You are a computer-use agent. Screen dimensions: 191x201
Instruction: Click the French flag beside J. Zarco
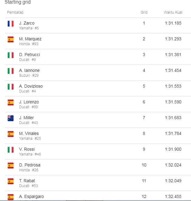[x=11, y=24]
